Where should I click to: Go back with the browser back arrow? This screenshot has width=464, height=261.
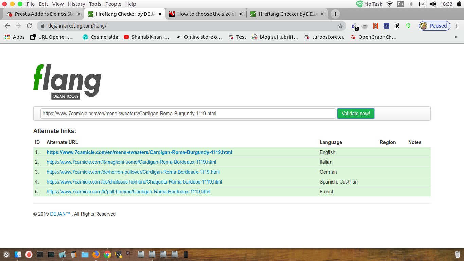click(7, 26)
